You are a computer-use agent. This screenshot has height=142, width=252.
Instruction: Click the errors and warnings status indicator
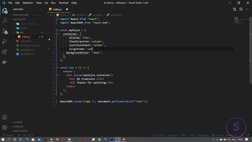[28, 135]
